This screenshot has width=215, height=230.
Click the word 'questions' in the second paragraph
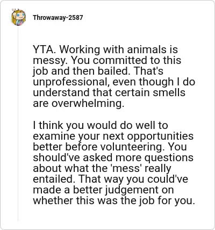pyautogui.click(x=169, y=158)
